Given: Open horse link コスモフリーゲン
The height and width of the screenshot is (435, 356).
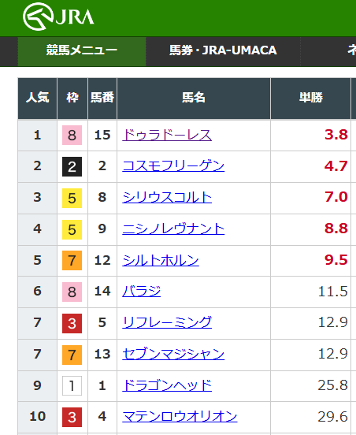Looking at the screenshot, I should (173, 166).
